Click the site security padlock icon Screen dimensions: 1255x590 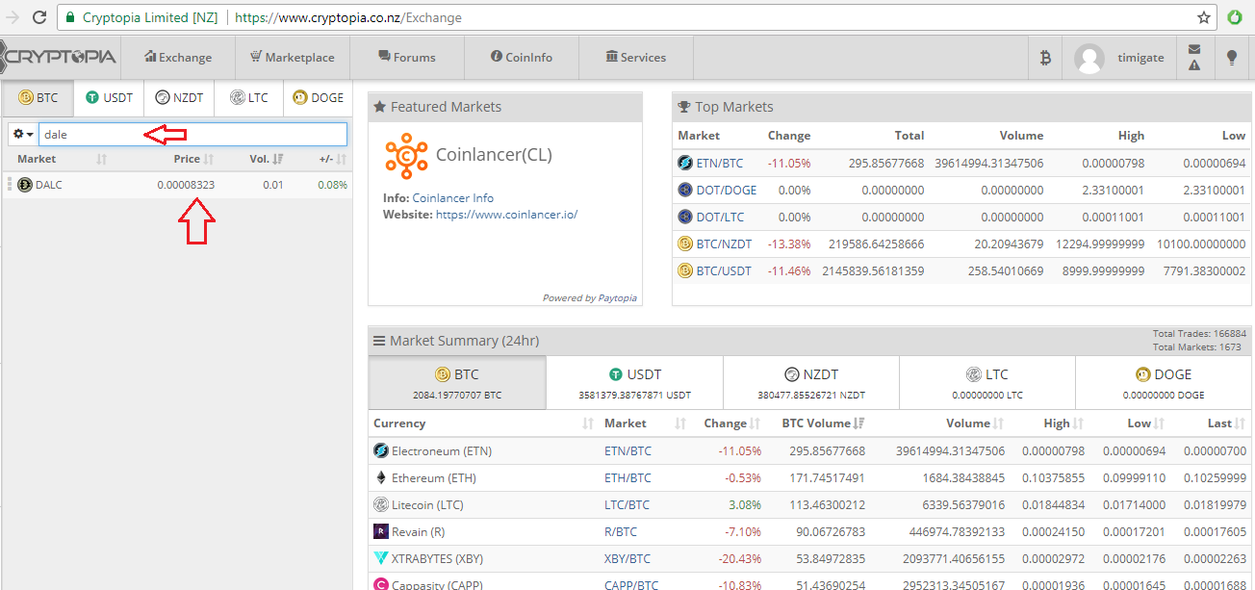[x=69, y=17]
